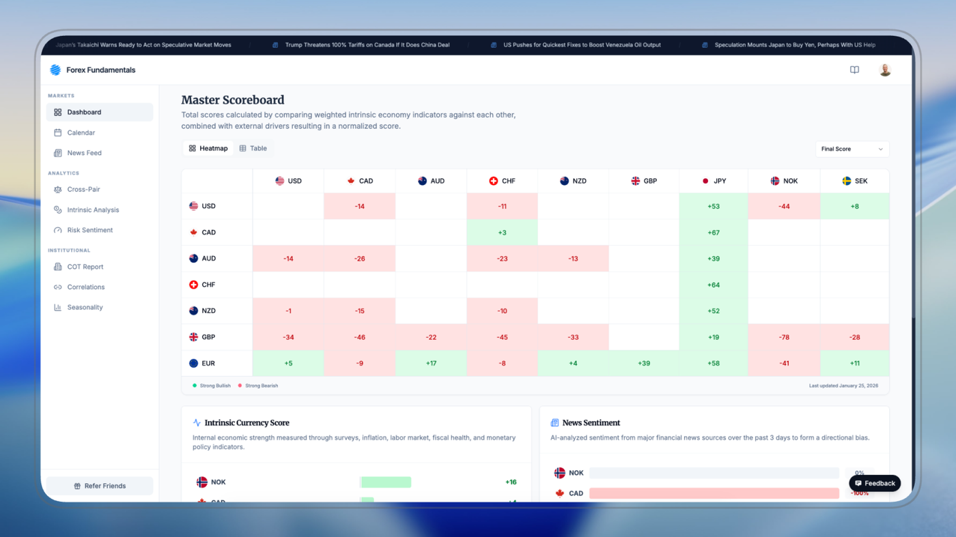Click the CAD News Sentiment bar
Viewport: 956px width, 537px height.
tap(714, 493)
